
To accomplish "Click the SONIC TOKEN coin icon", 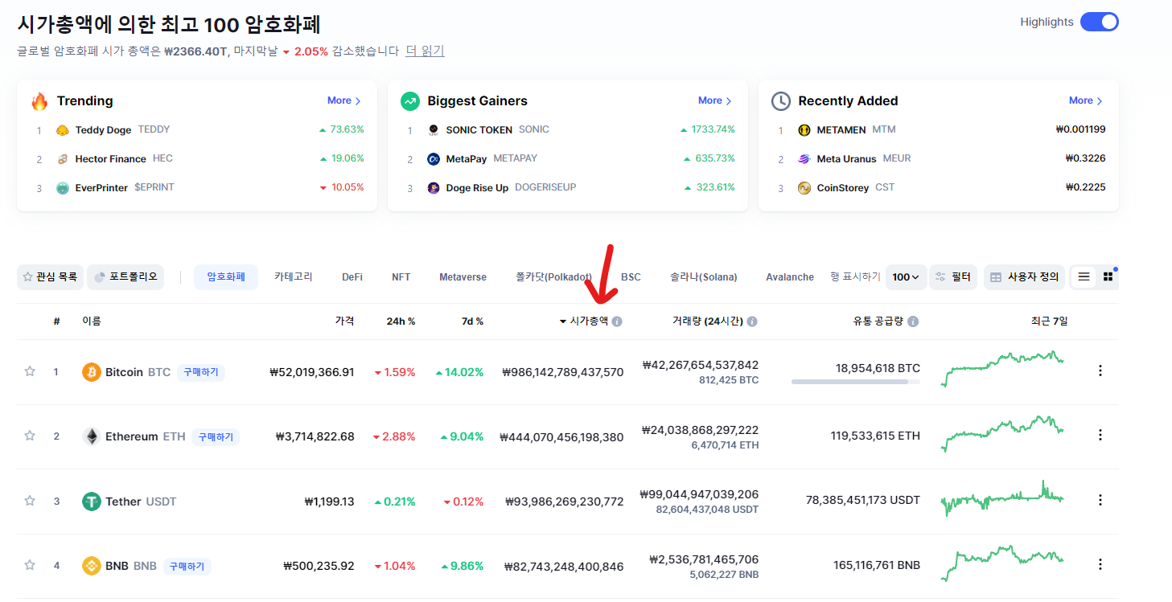I will point(434,130).
